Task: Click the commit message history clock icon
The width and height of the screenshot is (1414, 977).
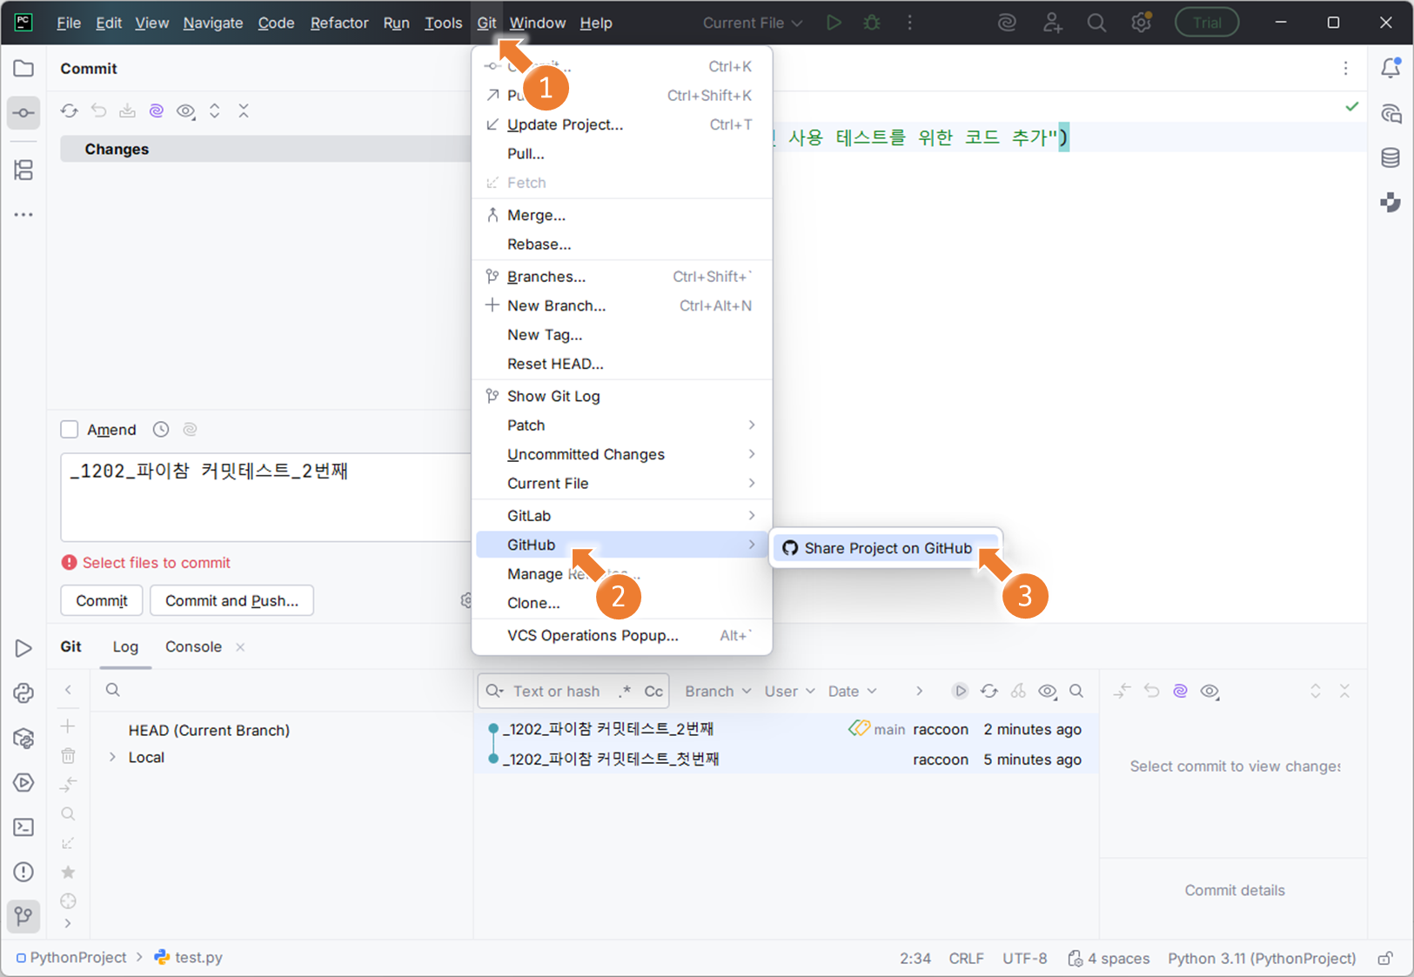Action: point(161,429)
